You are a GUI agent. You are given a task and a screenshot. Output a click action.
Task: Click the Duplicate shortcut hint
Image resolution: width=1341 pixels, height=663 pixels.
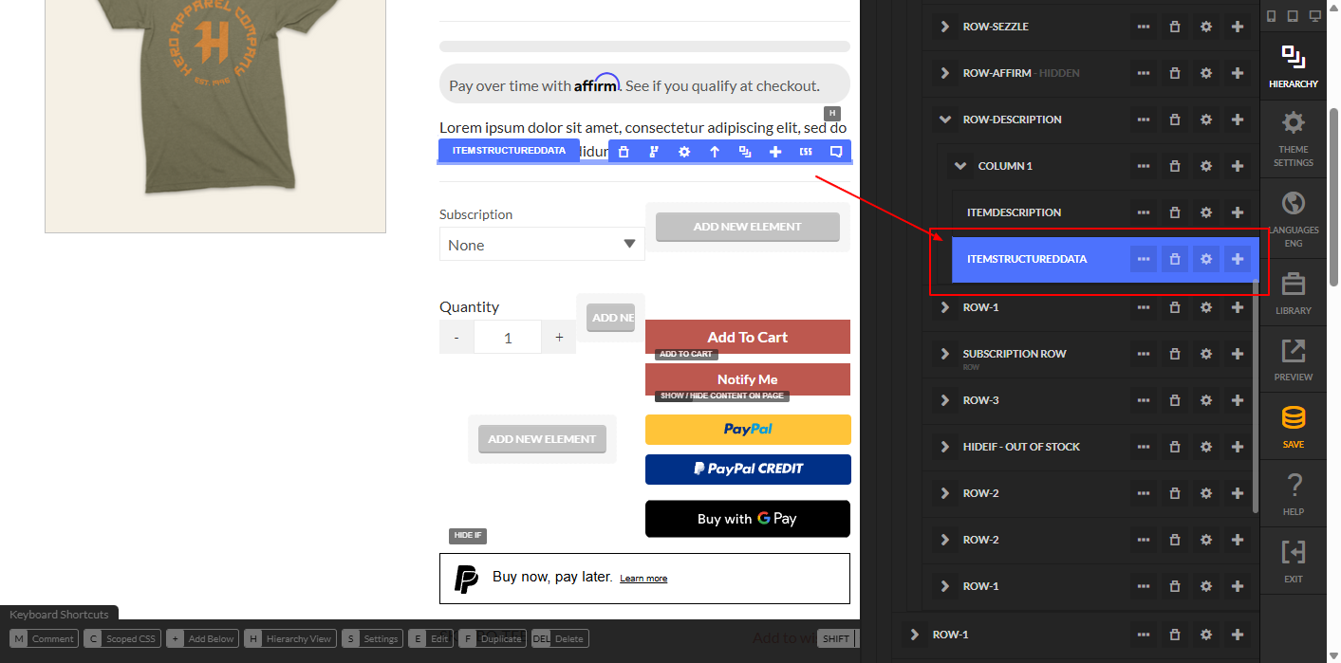click(x=492, y=638)
